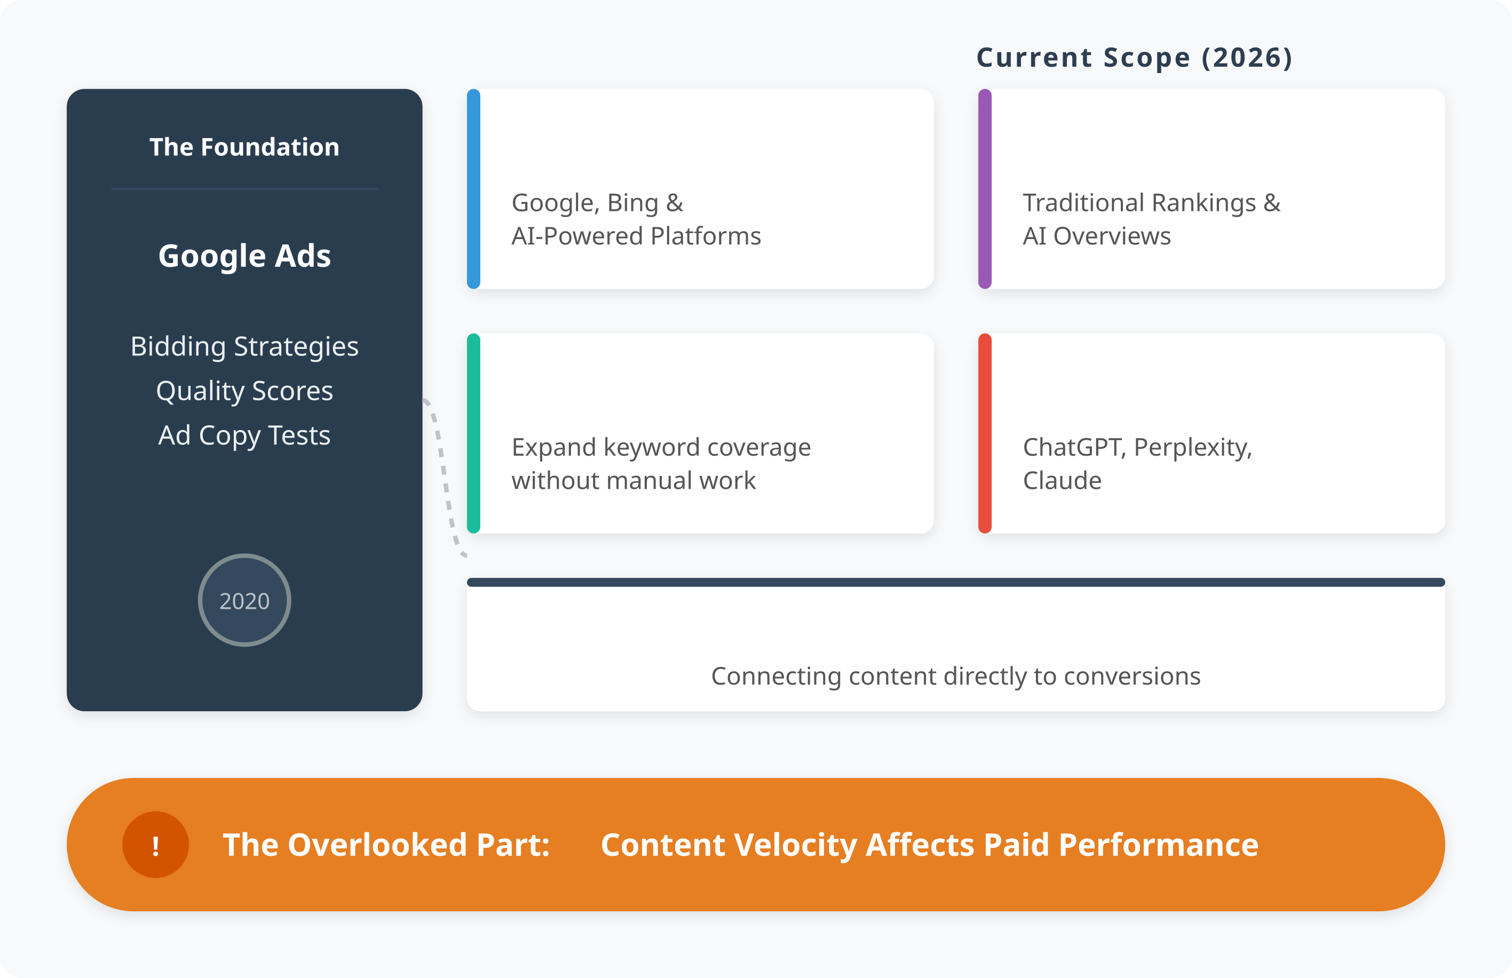
Task: Click the Bidding Strategies item
Action: pos(244,347)
